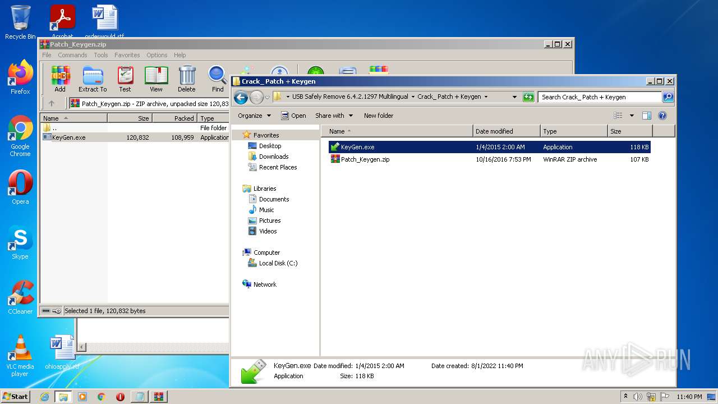Select Libraries in navigation pane

point(265,189)
